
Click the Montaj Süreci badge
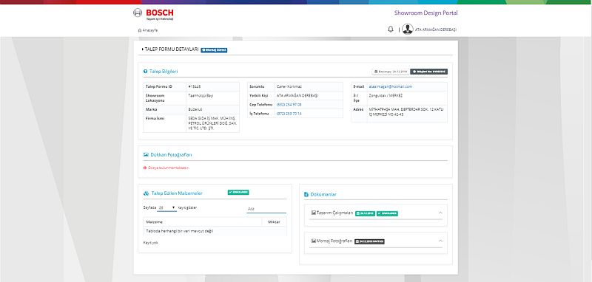pyautogui.click(x=214, y=49)
